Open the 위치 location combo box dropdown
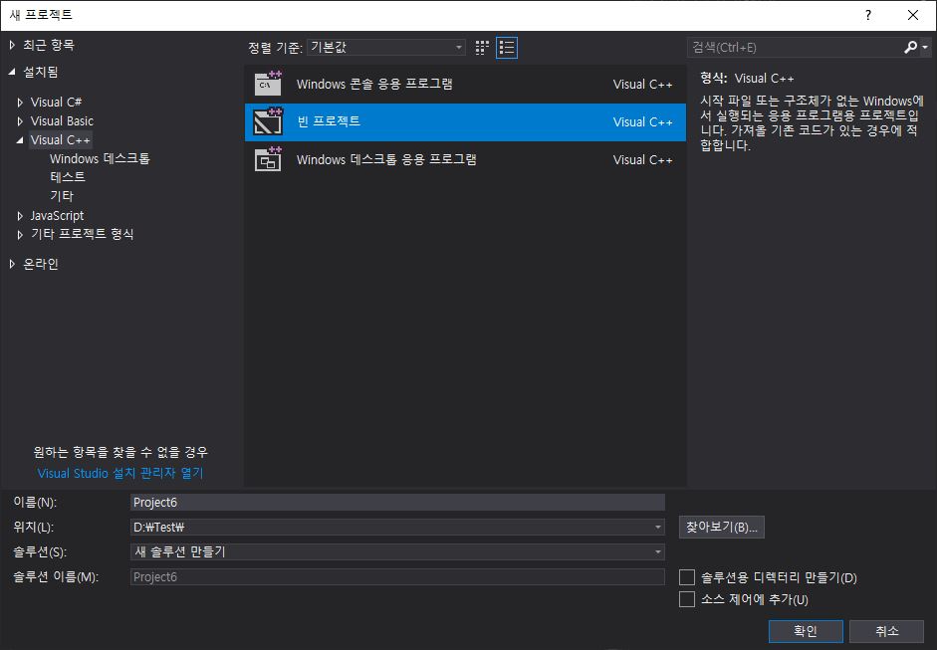The width and height of the screenshot is (937, 650). pyautogui.click(x=657, y=527)
